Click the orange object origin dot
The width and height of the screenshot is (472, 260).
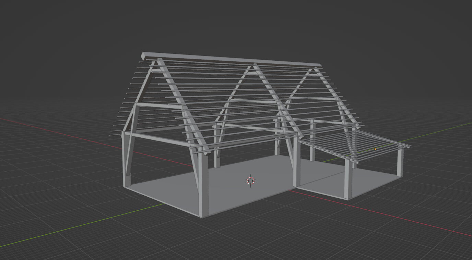pyautogui.click(x=375, y=149)
